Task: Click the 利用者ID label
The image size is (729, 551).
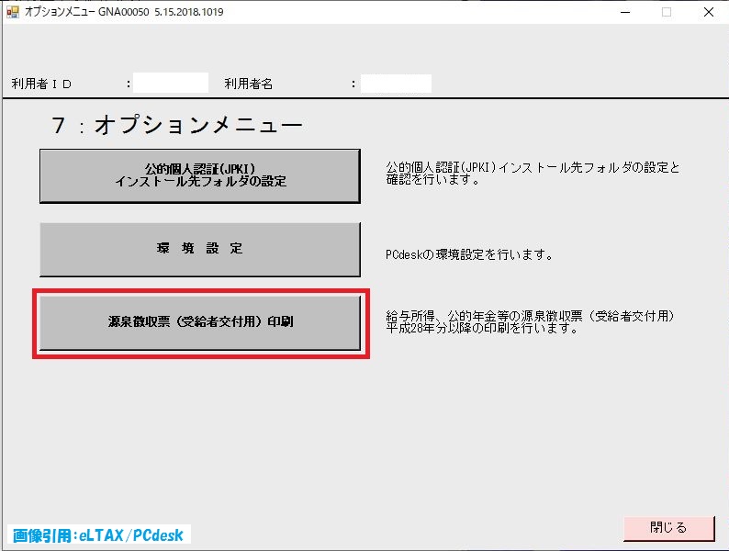Action: point(41,84)
